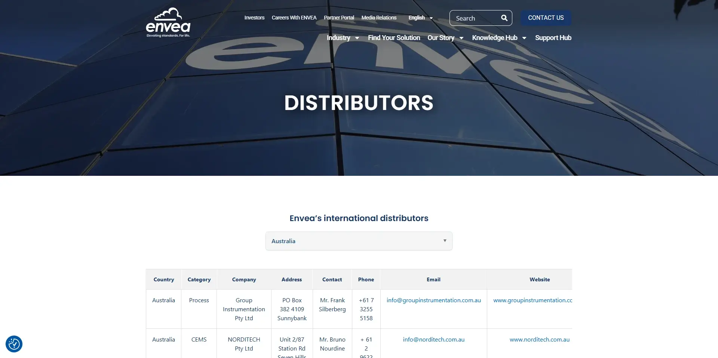Email info@norditech.com.au
This screenshot has width=718, height=358.
tap(433, 339)
